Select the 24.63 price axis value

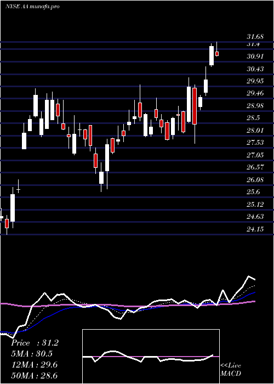tap(255, 217)
